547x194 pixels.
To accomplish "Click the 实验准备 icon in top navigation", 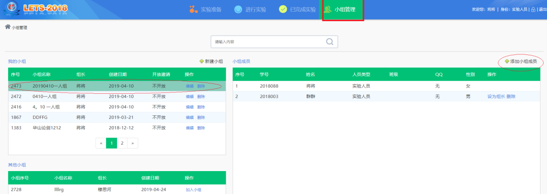I will click(x=193, y=10).
